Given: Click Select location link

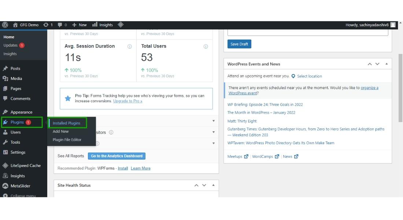Looking at the screenshot, I should 310,76.
